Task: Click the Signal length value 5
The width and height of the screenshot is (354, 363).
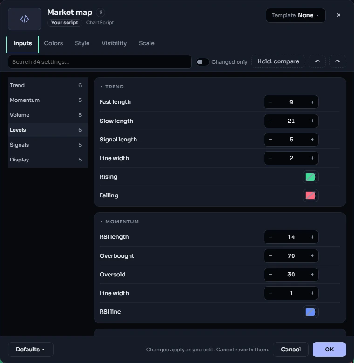Action: [291, 140]
